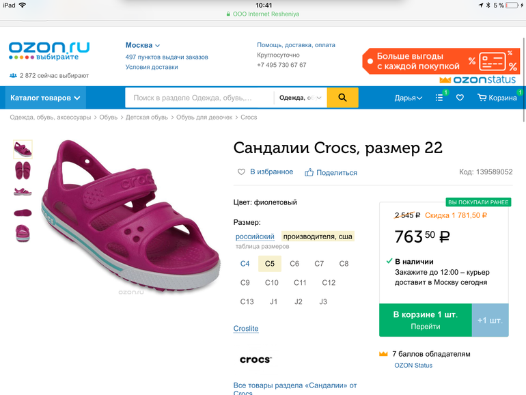Click the +1 шт. button
Viewport: 526px width, 395px height.
[490, 320]
